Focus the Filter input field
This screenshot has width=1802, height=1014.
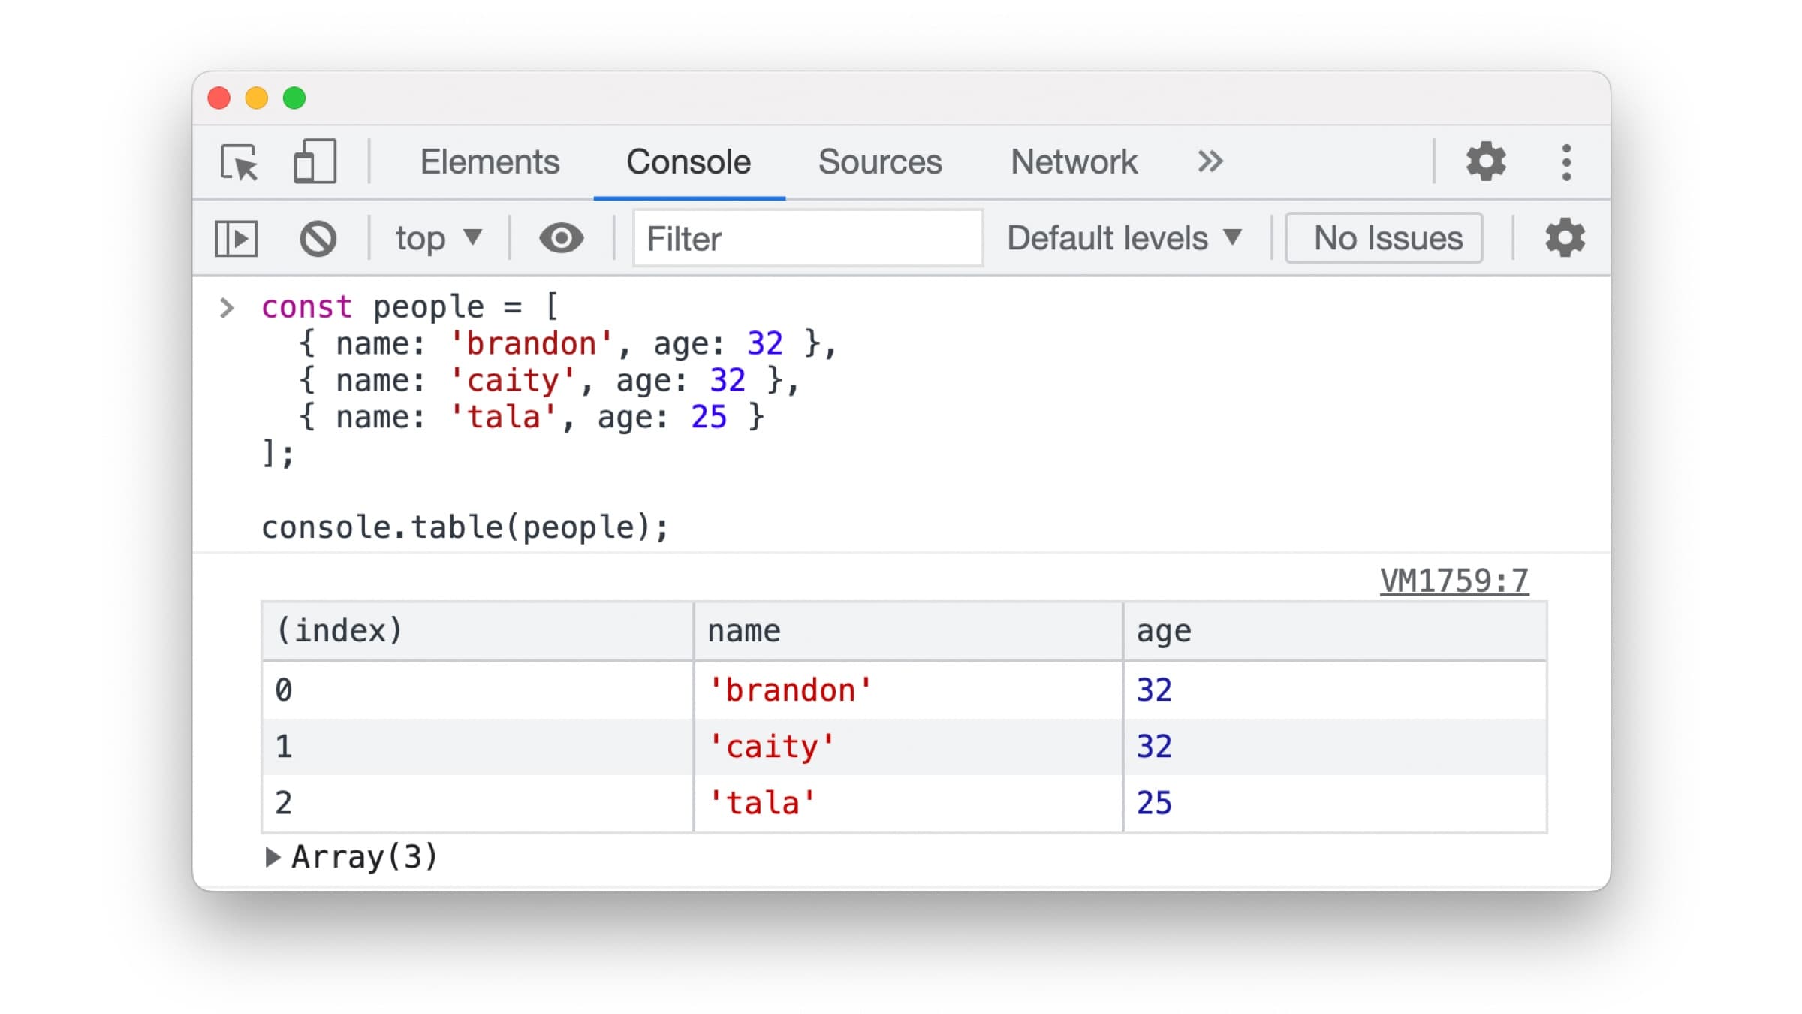pos(807,239)
